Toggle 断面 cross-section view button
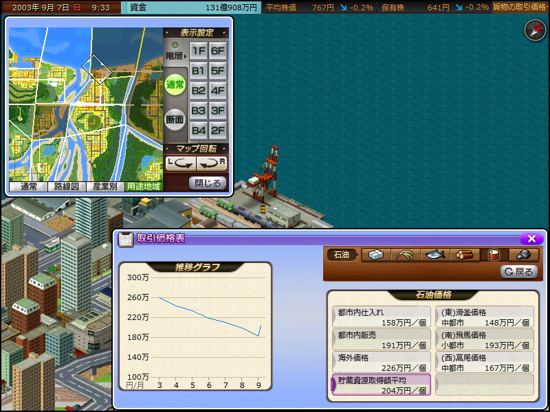 point(175,119)
